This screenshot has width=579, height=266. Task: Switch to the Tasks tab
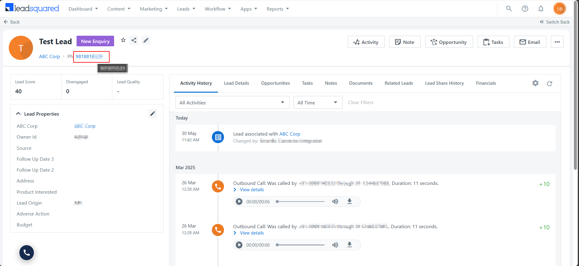(x=307, y=83)
